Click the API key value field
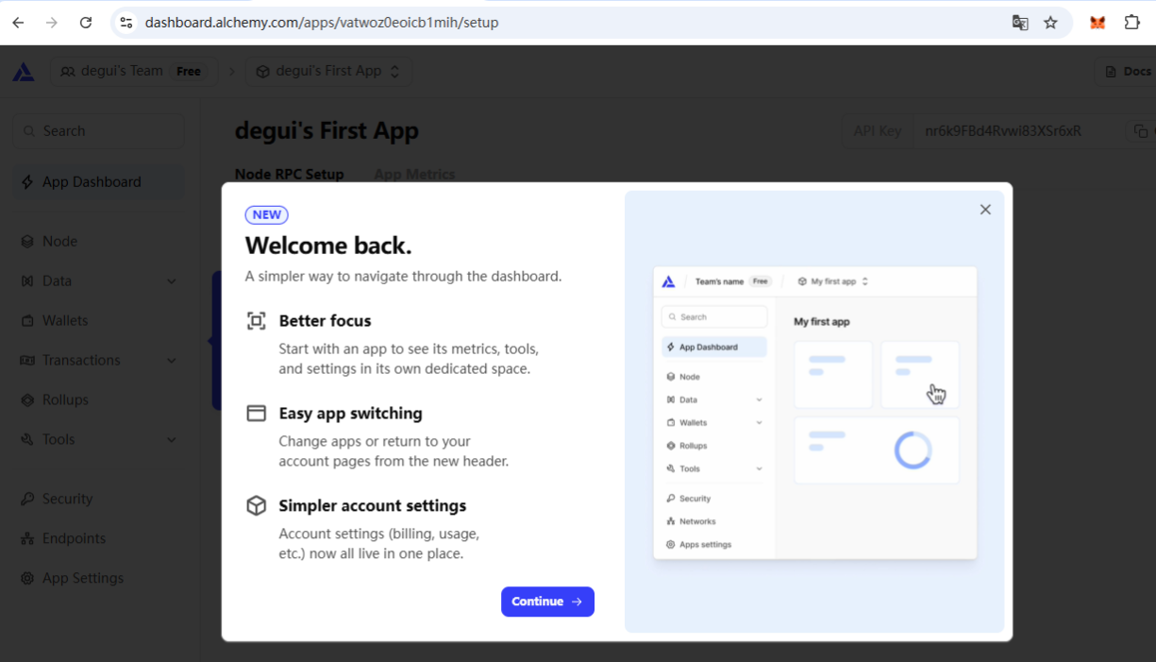The image size is (1156, 662). [1003, 131]
